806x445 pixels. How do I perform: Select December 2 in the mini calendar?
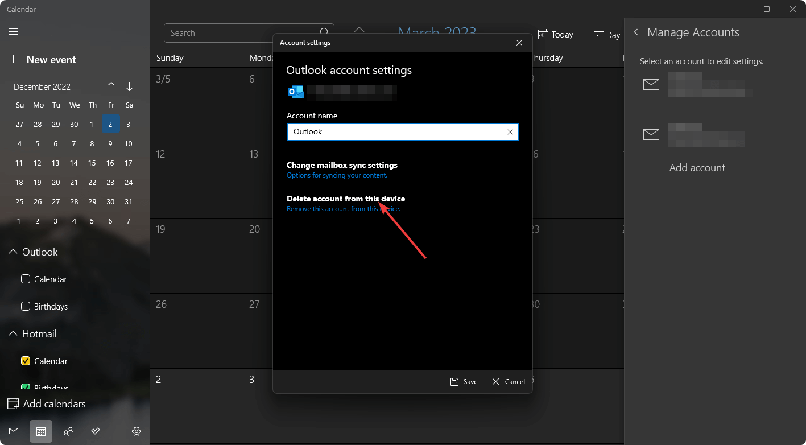coord(110,124)
